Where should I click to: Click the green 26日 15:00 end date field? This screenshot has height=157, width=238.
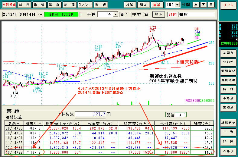(61, 14)
